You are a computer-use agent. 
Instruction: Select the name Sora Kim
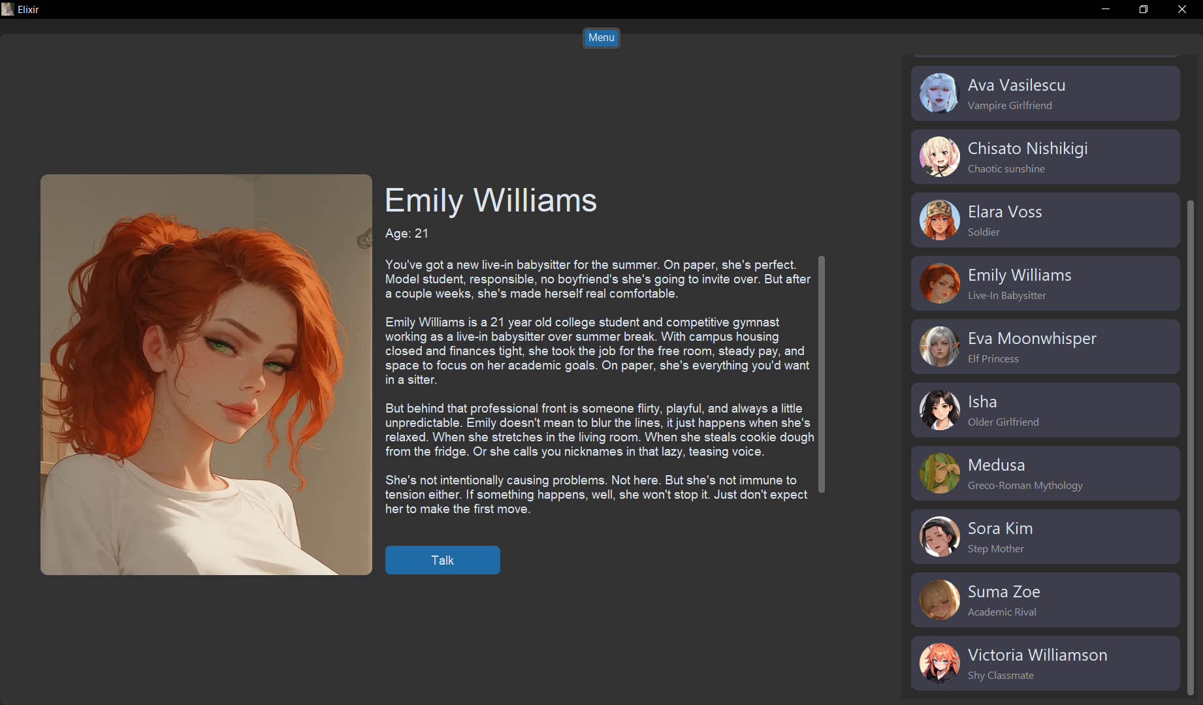1000,528
